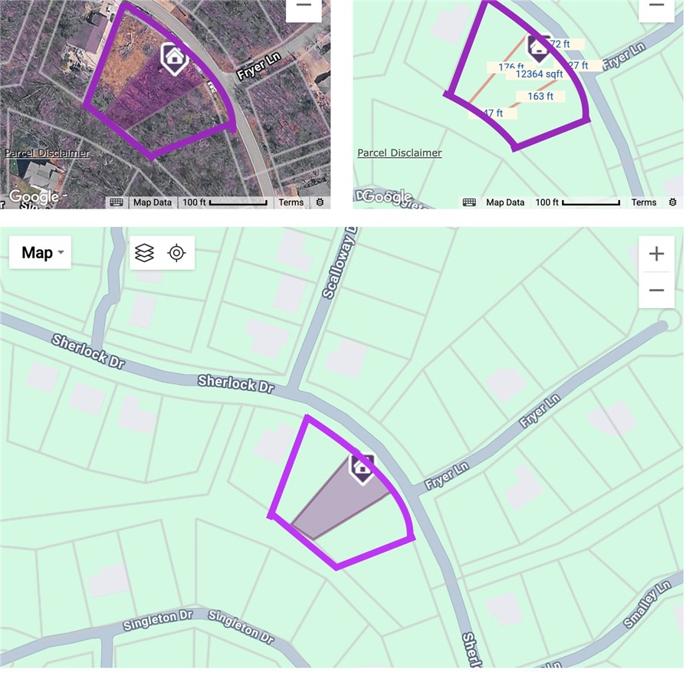The width and height of the screenshot is (686, 673).
Task: Open Parcel Disclaimer on measurements map
Action: click(x=400, y=153)
